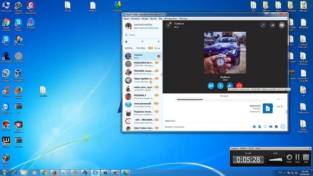Click the Skype search contacts field
The height and width of the screenshot is (176, 313).
143,35
